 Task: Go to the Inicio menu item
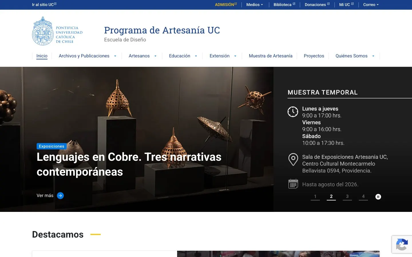coord(42,56)
